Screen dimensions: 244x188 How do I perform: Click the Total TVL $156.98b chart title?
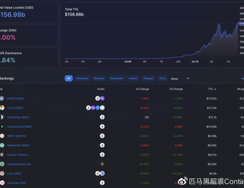pos(74,12)
